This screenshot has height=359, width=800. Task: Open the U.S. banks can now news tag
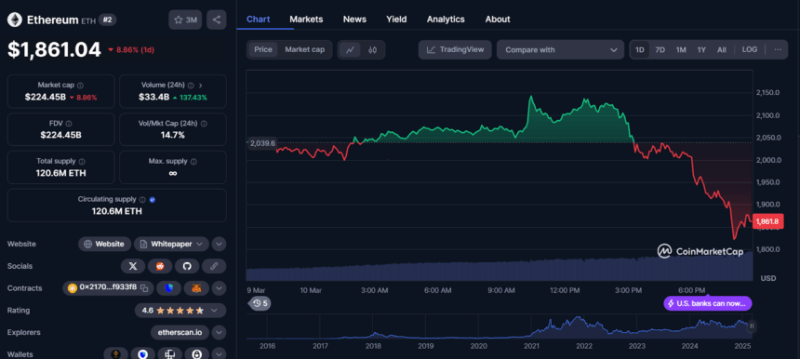click(x=708, y=303)
